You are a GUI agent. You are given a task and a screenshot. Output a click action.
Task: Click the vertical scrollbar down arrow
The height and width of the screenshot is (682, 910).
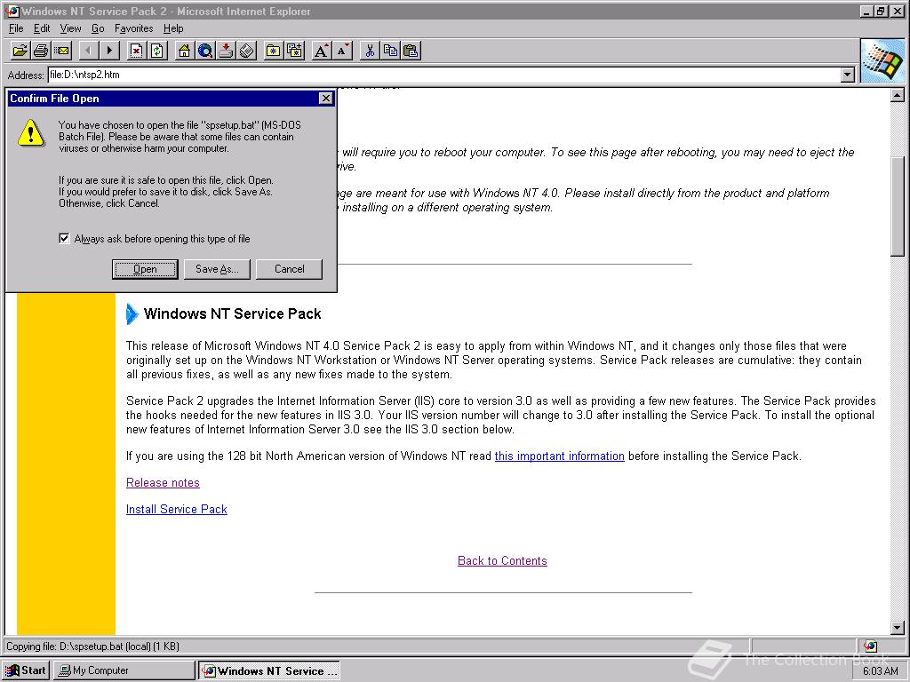click(898, 627)
